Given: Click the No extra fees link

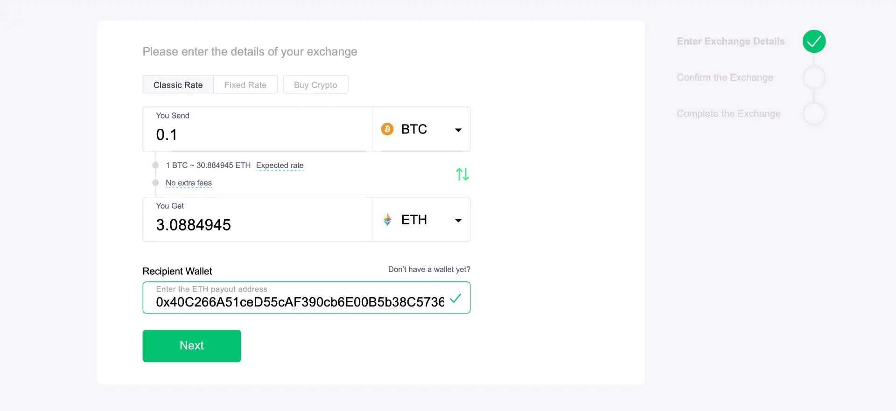Looking at the screenshot, I should [189, 183].
